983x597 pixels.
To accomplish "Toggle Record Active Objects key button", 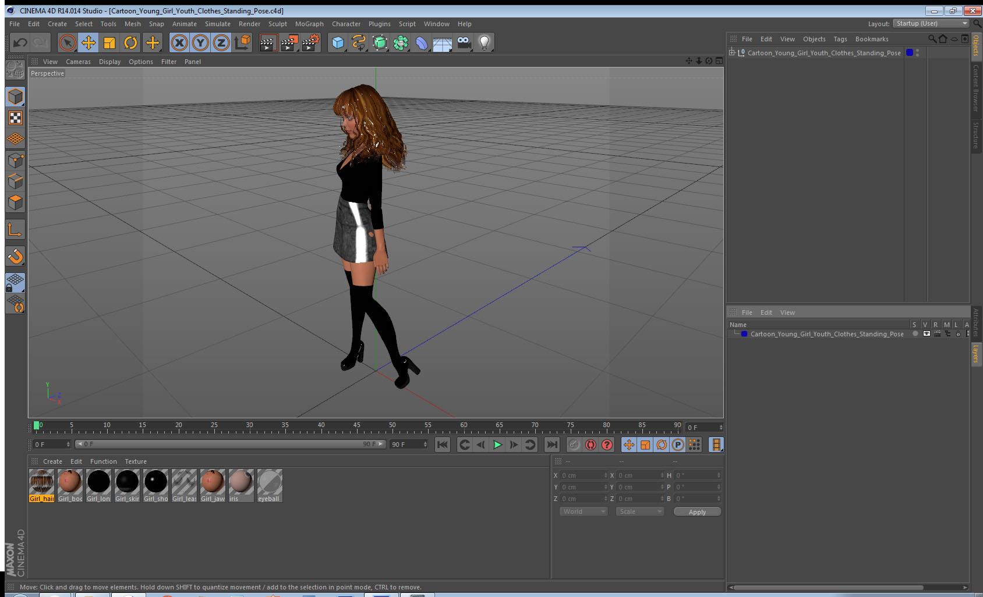I will coord(574,445).
